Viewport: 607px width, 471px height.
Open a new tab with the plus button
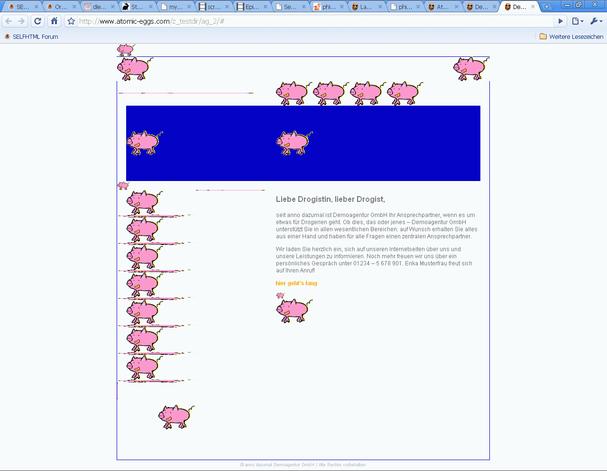(x=547, y=7)
